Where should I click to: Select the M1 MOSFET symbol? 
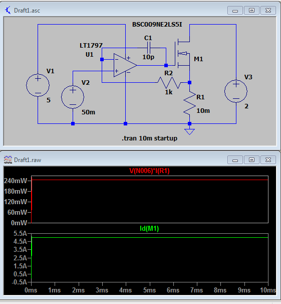point(182,53)
